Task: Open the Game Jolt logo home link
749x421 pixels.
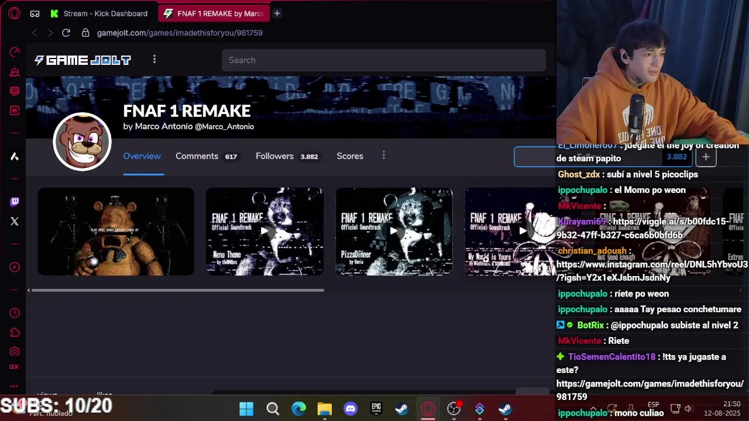Action: pyautogui.click(x=83, y=60)
